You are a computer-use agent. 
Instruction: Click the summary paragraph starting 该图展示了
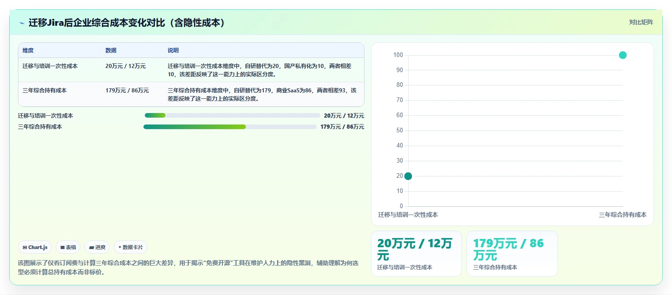(x=188, y=267)
